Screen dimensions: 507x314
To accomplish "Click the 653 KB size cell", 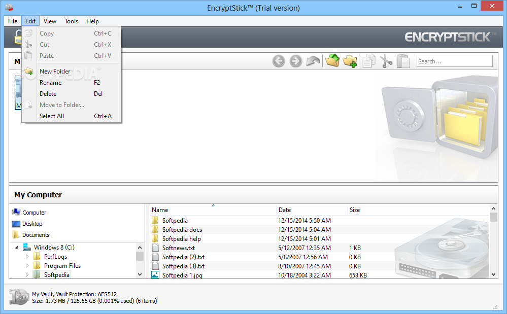I will pos(358,275).
